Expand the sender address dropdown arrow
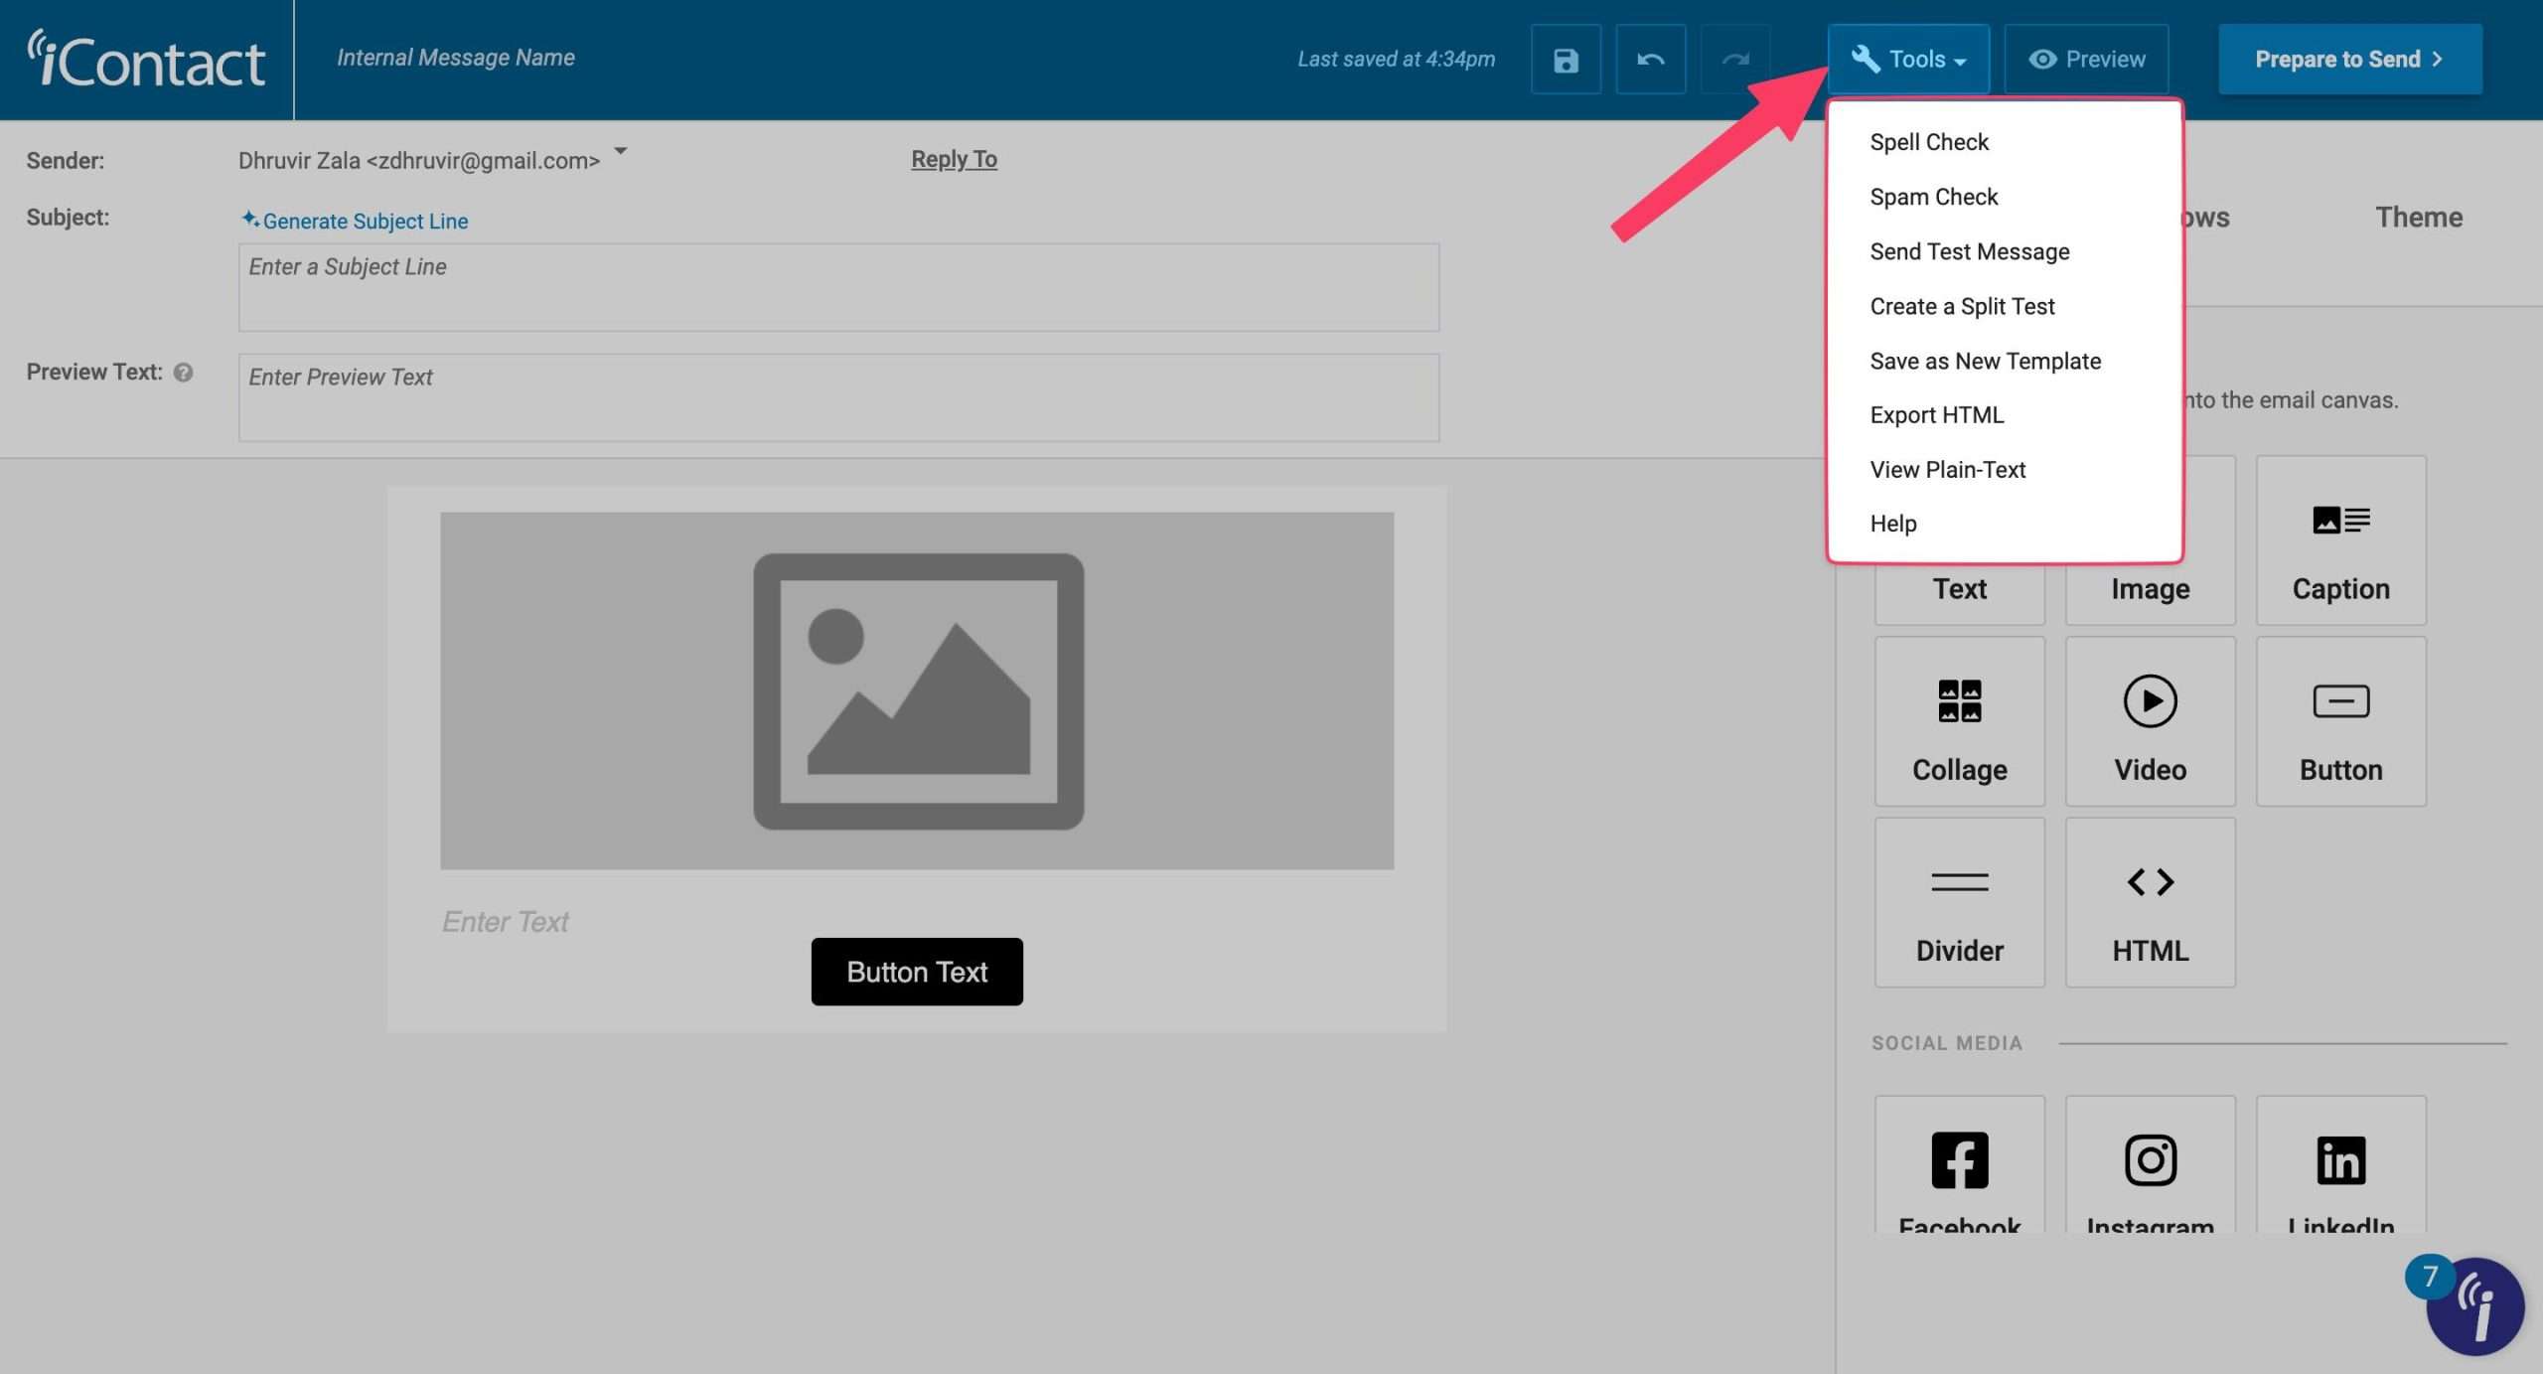Screen dimensions: 2543x1374 point(619,151)
